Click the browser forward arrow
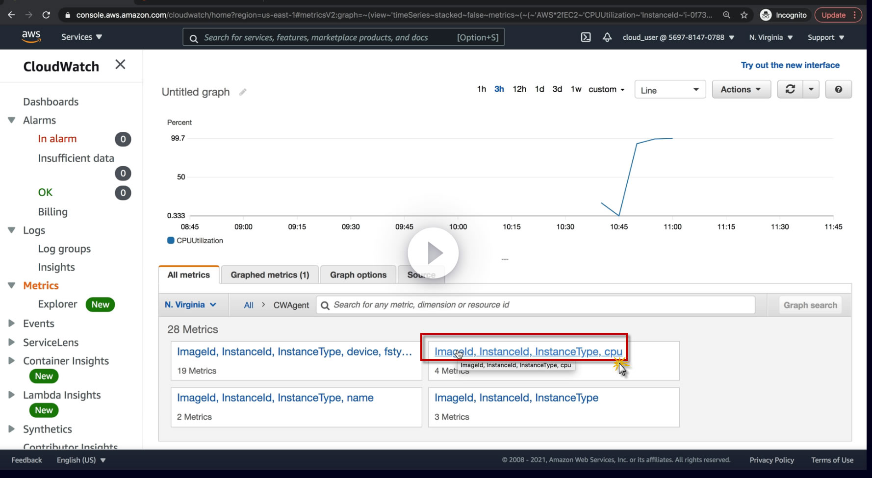 [29, 15]
